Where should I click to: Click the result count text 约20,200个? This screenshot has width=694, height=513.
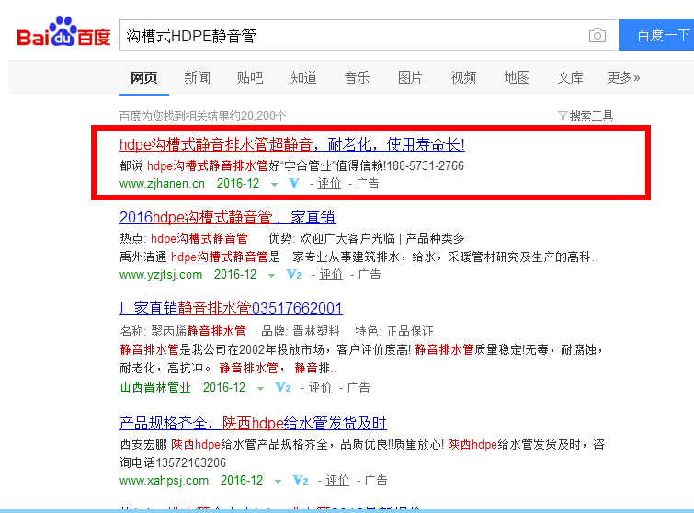click(x=257, y=116)
